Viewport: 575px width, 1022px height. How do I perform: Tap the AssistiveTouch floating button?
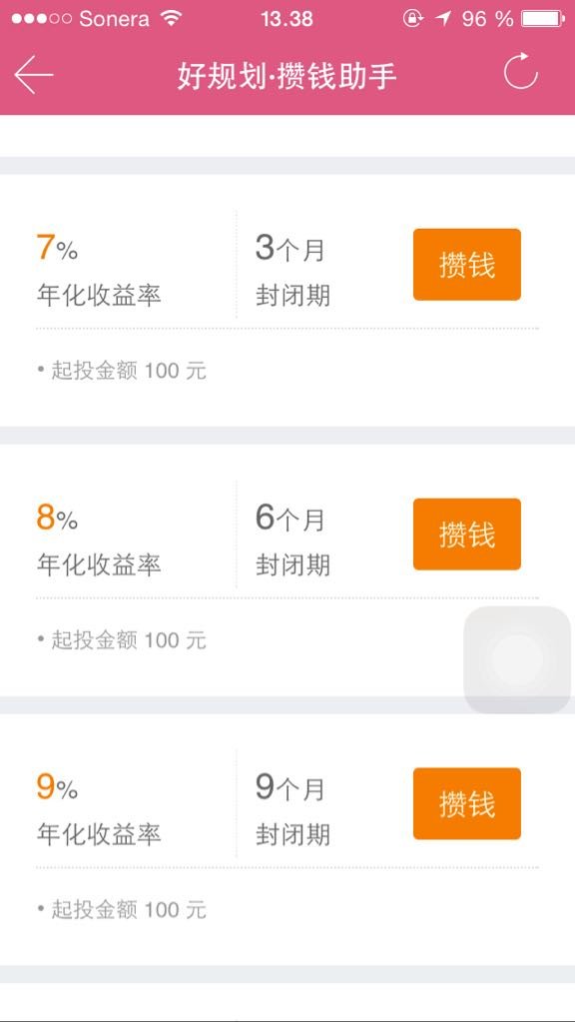517,659
